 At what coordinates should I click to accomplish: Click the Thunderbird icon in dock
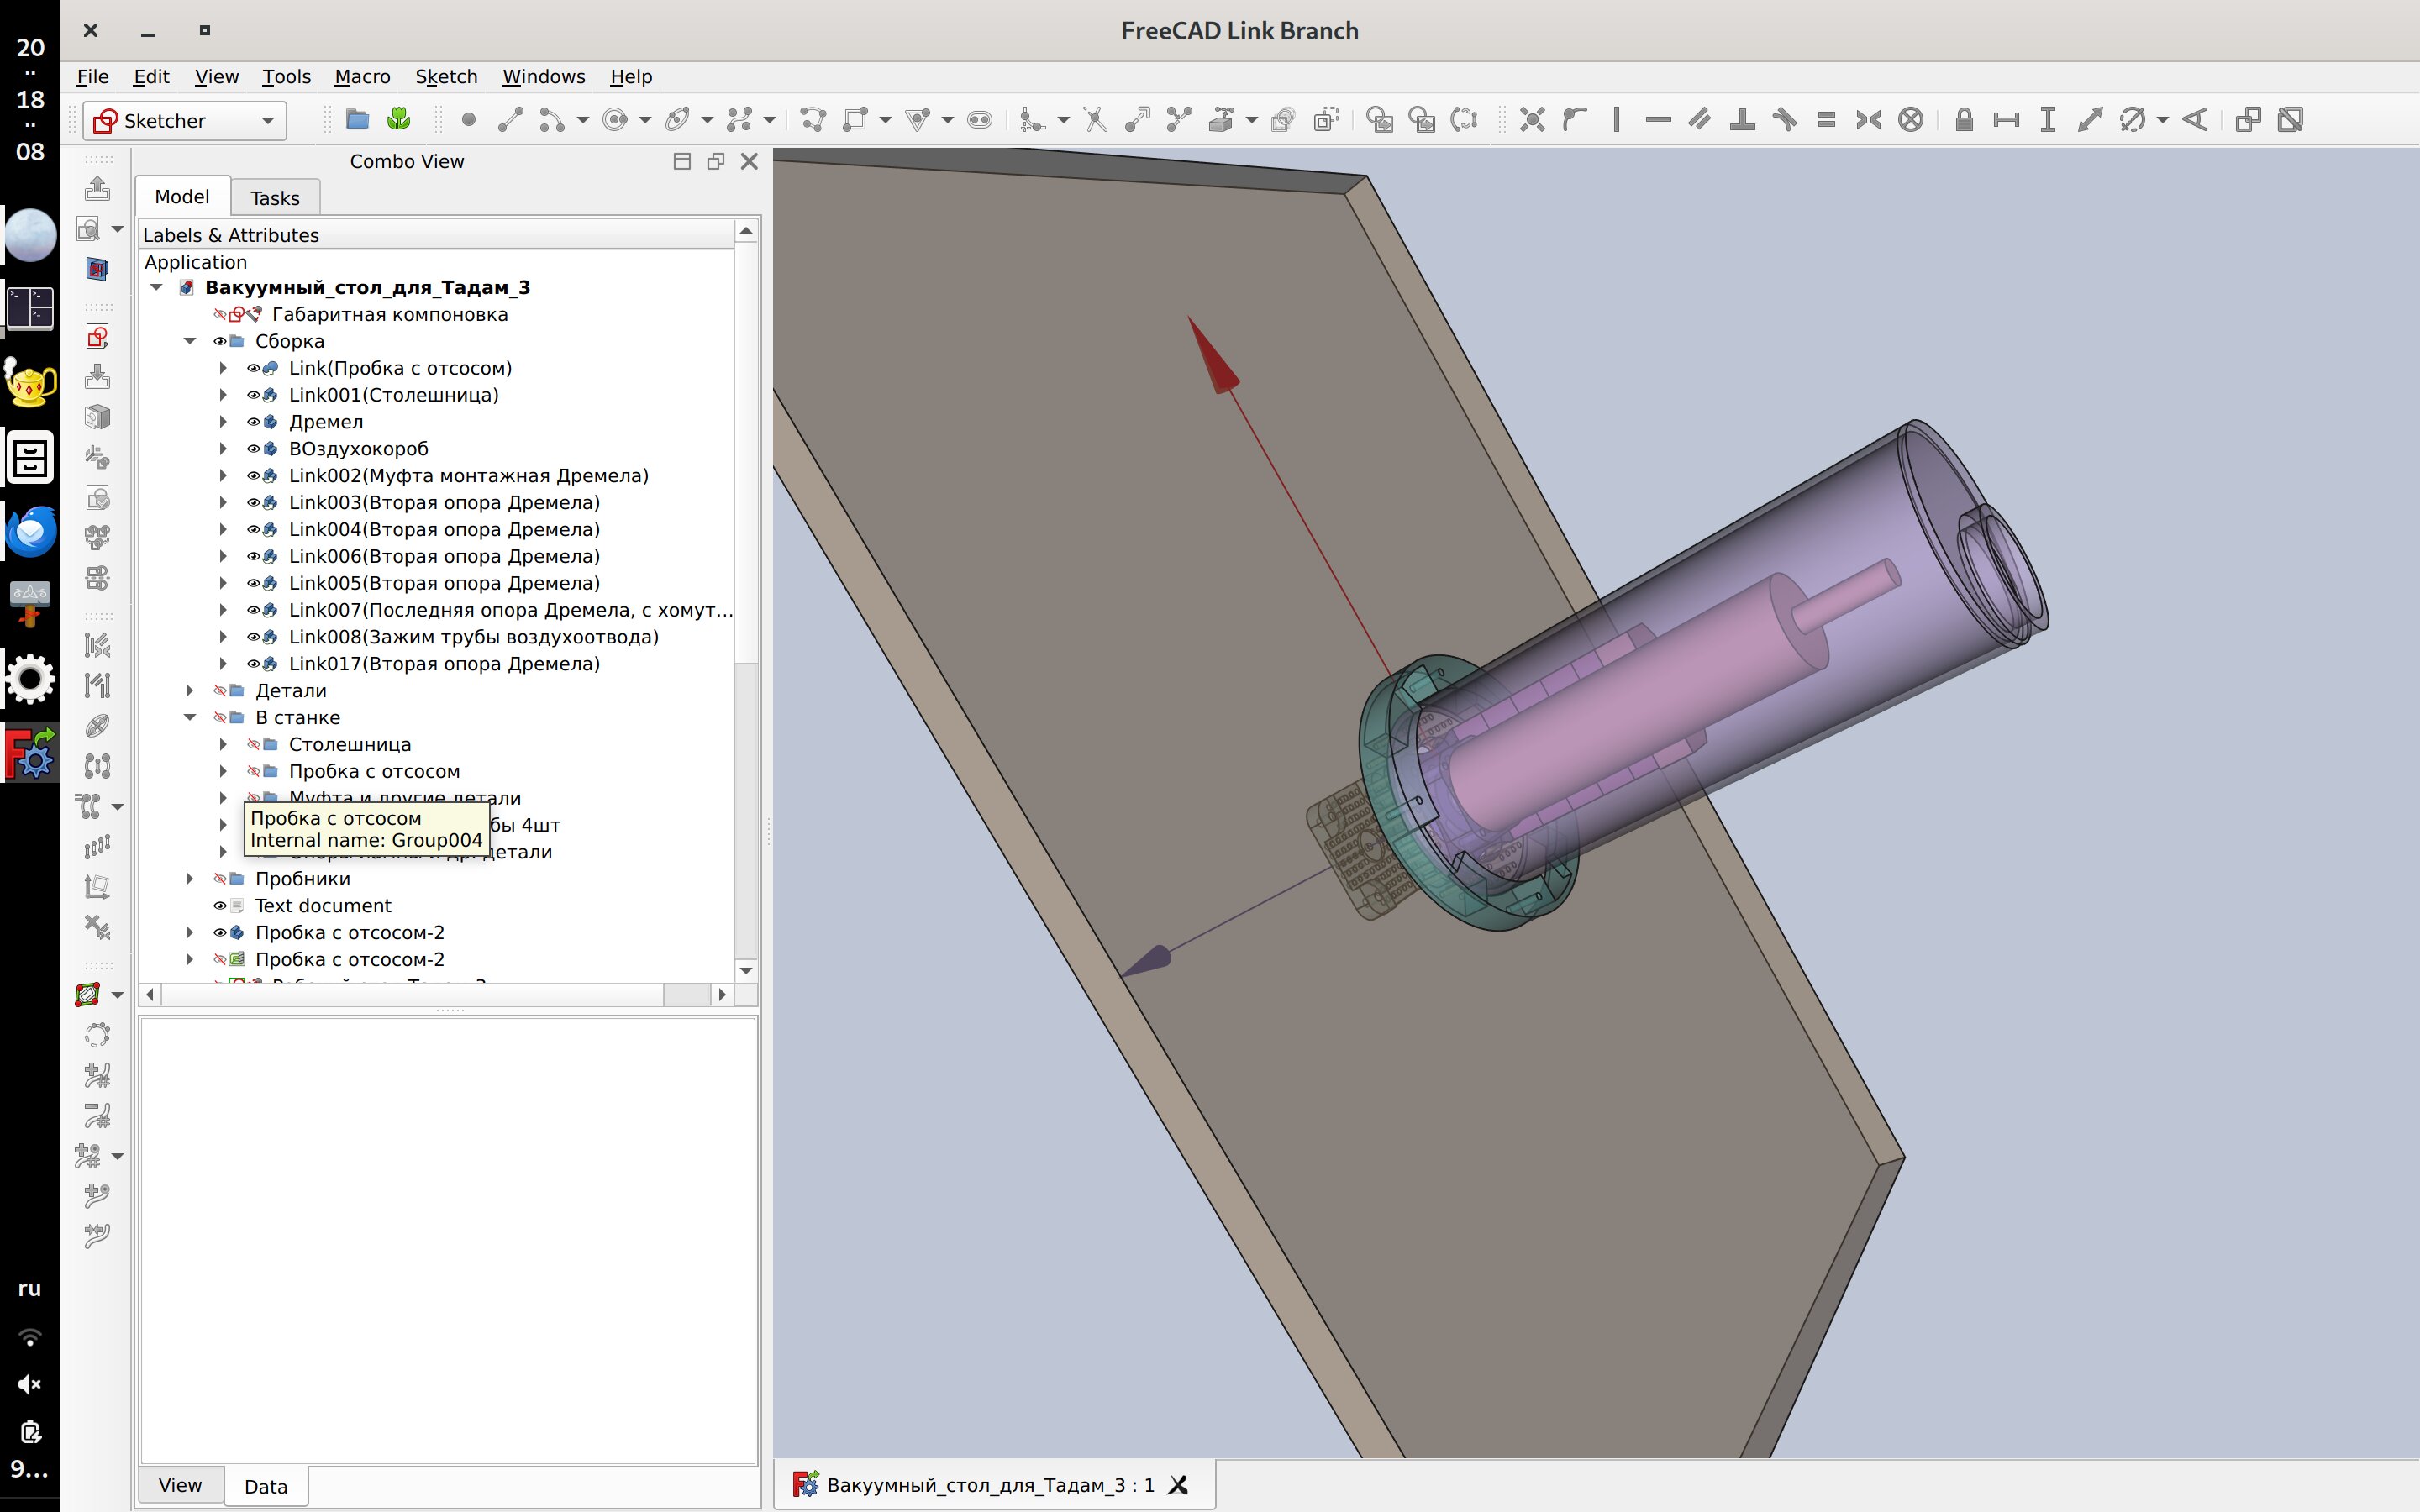30,532
